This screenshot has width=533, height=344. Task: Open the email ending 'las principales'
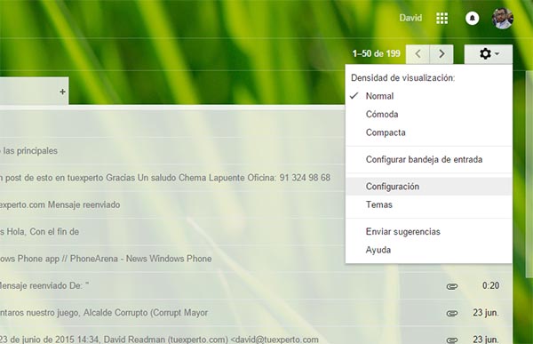172,151
